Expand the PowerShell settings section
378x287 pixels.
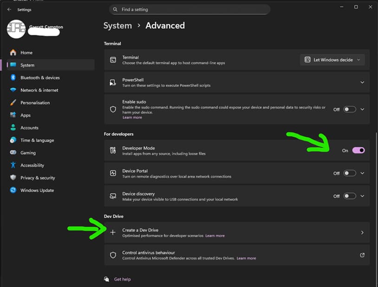coord(363,82)
